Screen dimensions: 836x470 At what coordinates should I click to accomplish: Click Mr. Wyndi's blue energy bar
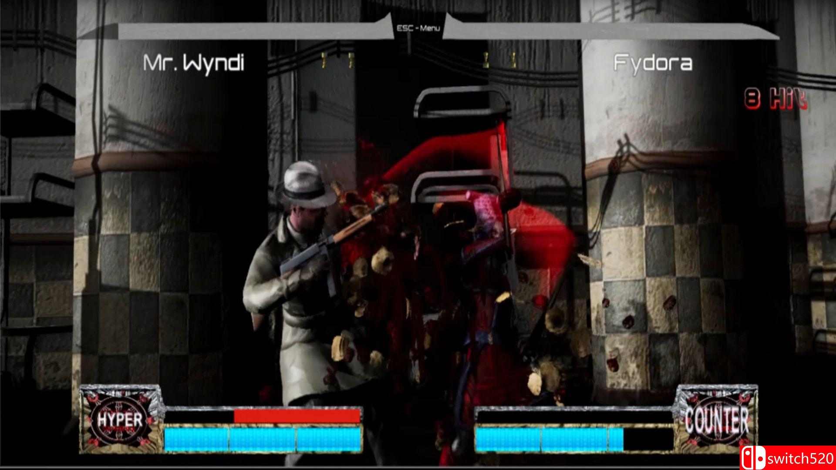tap(263, 439)
